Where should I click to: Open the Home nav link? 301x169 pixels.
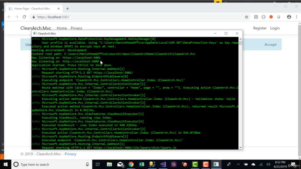pos(62,28)
